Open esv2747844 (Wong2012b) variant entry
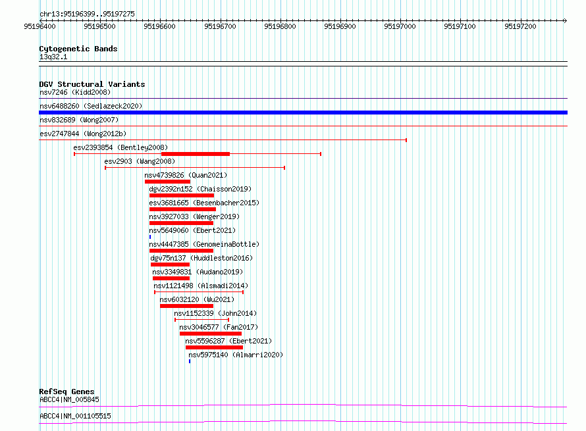This screenshot has width=586, height=431. click(x=83, y=134)
